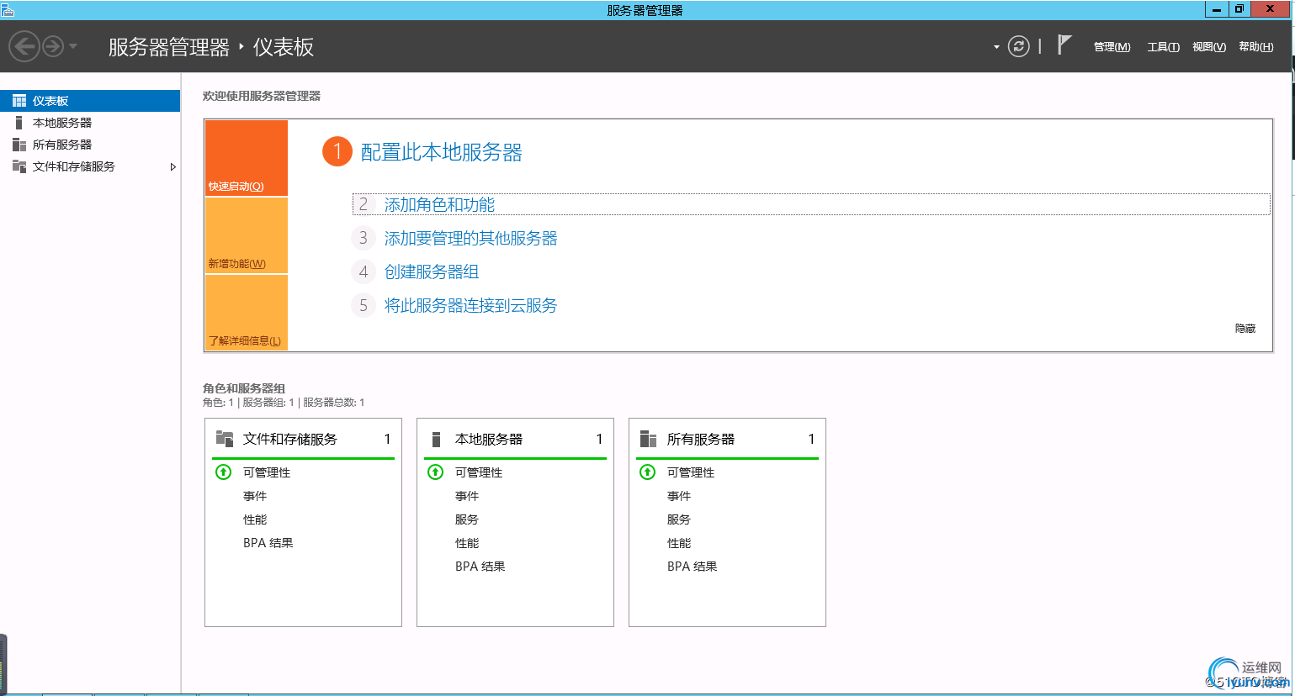
Task: Click the number 3 step badge
Action: (x=363, y=238)
